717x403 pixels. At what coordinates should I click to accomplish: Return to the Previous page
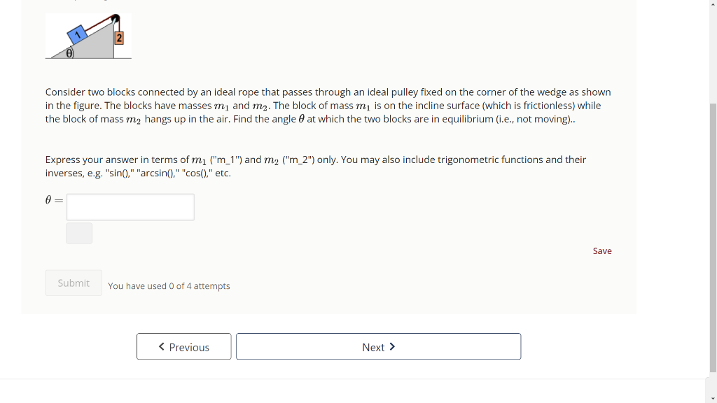click(183, 346)
